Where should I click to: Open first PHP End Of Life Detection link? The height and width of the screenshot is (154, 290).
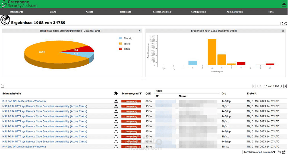24,101
